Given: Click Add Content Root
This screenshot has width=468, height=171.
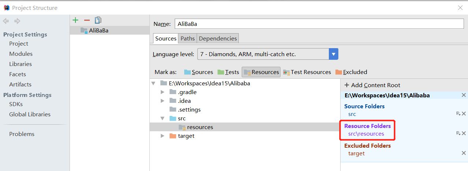Looking at the screenshot, I should click(x=372, y=85).
